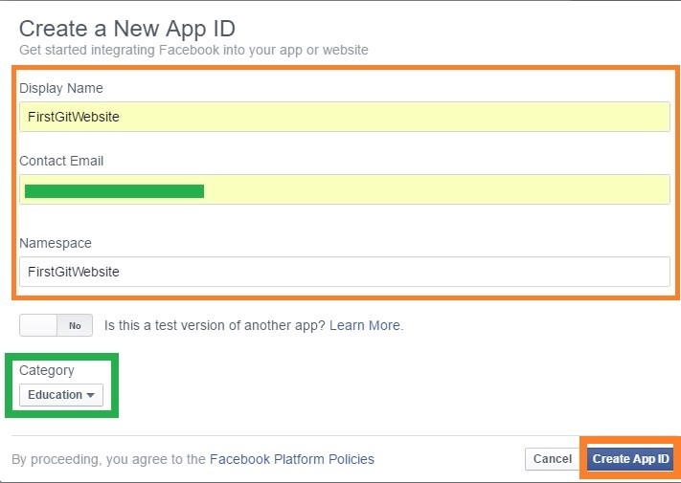Click the 'No' label on the switch
This screenshot has width=681, height=483.
tap(75, 325)
